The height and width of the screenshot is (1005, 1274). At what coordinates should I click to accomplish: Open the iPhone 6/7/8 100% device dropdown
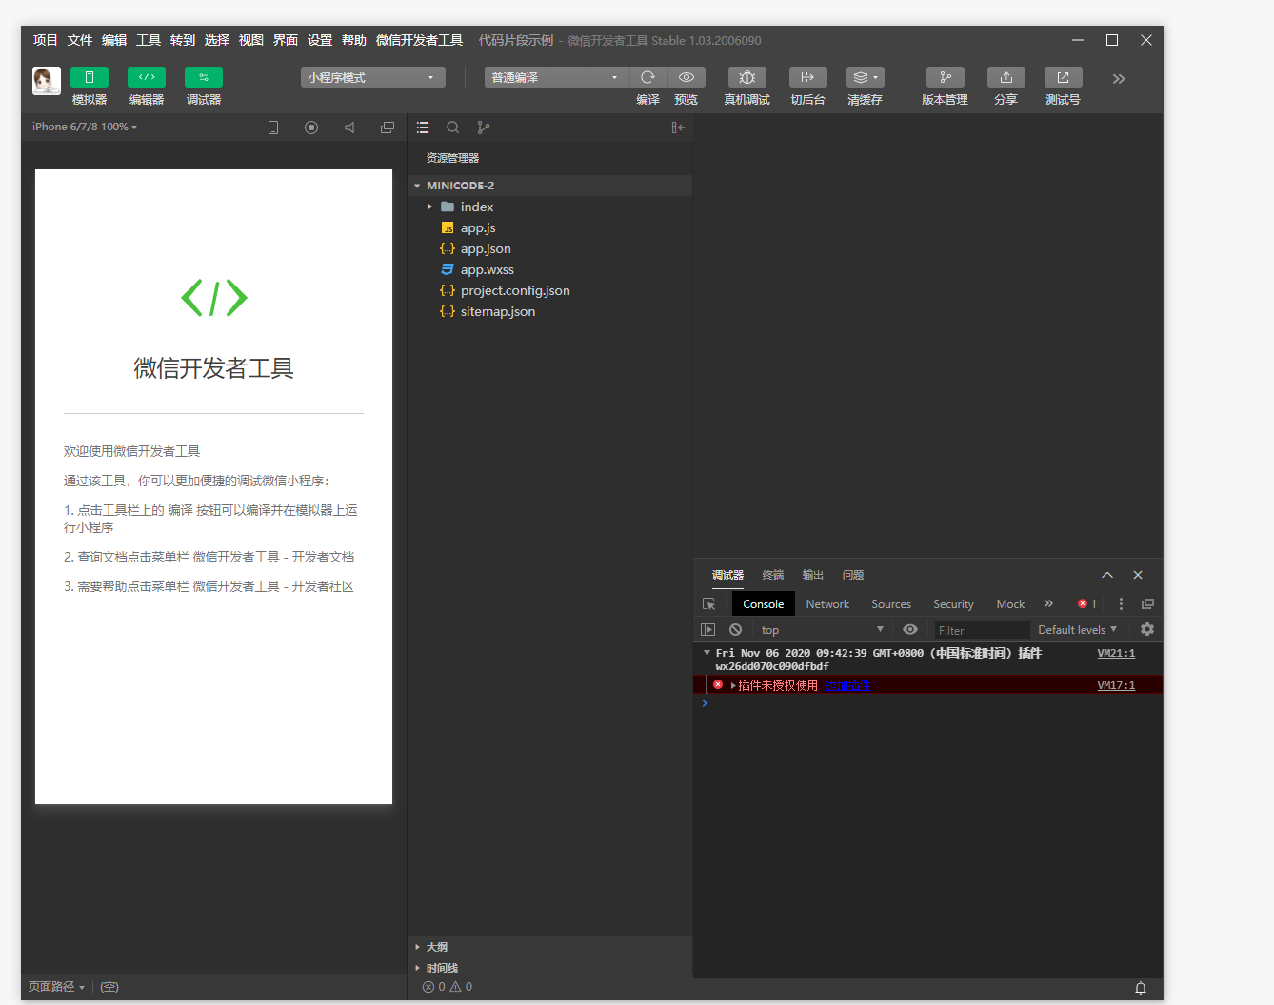85,127
